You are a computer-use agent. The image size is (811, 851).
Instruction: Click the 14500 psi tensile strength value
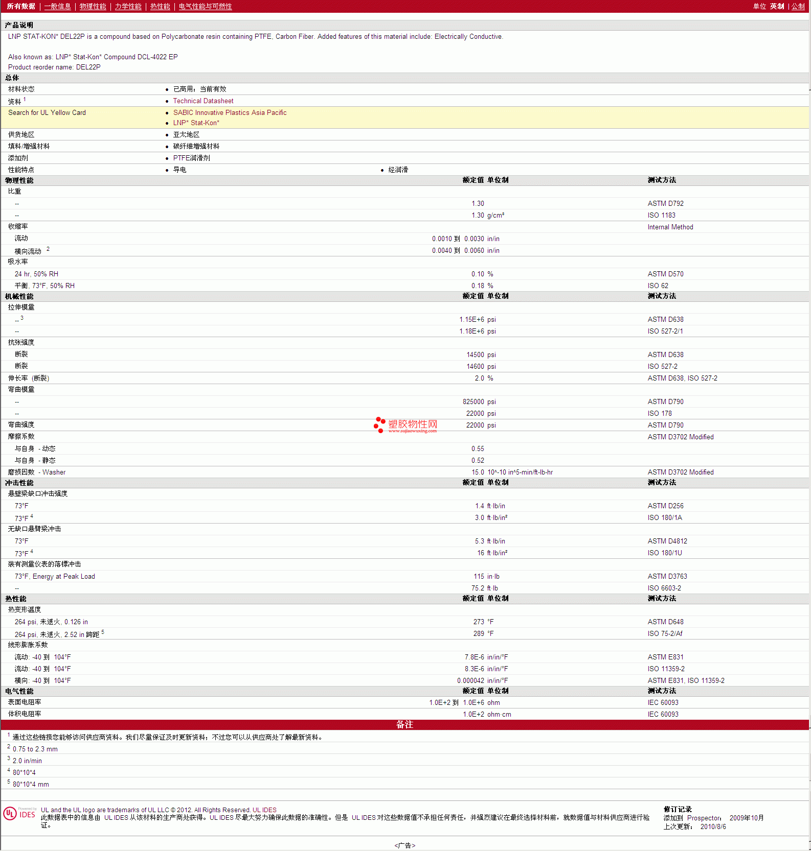(x=481, y=355)
